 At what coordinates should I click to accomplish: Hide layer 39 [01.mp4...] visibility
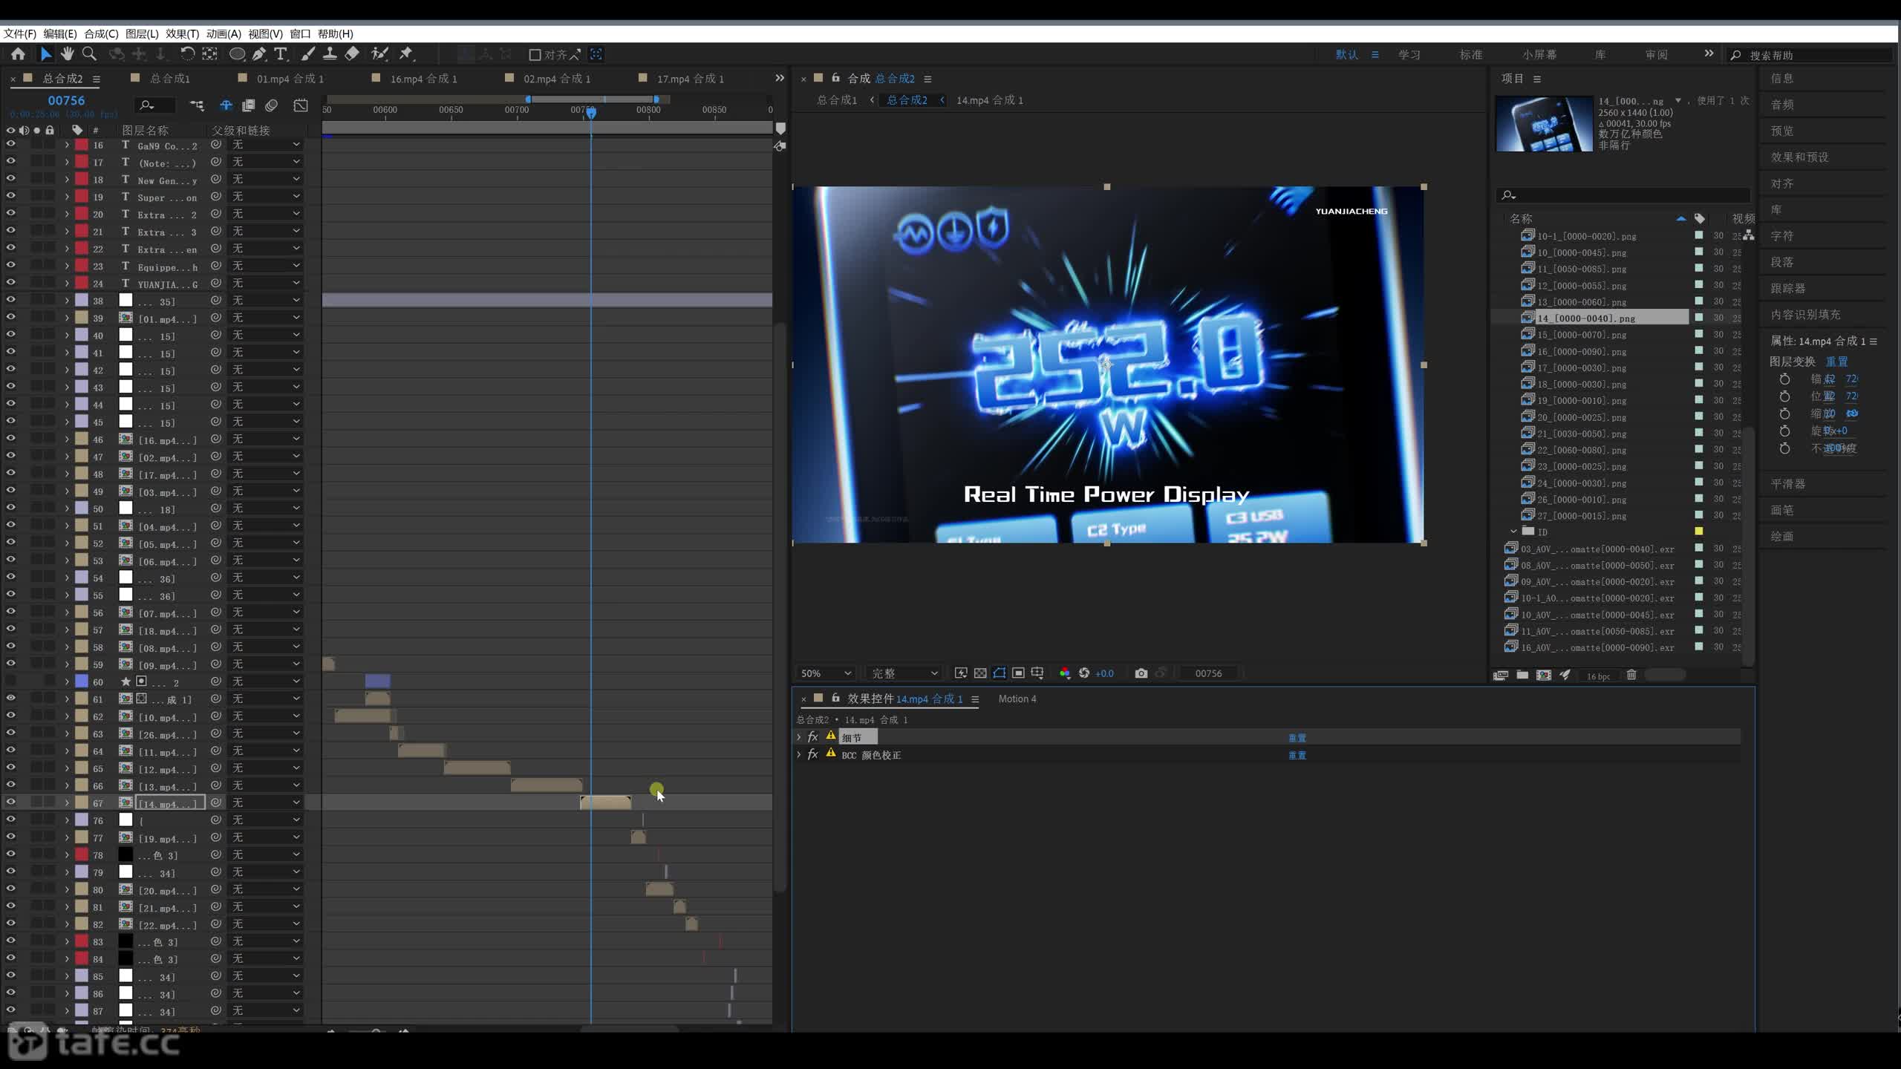coord(10,318)
